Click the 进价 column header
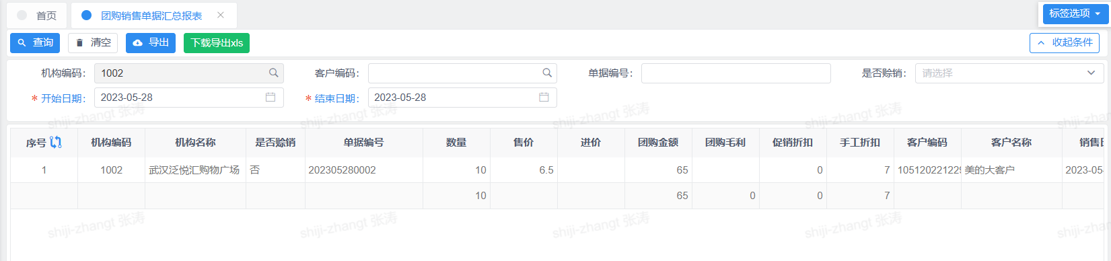1111x261 pixels. [x=591, y=143]
